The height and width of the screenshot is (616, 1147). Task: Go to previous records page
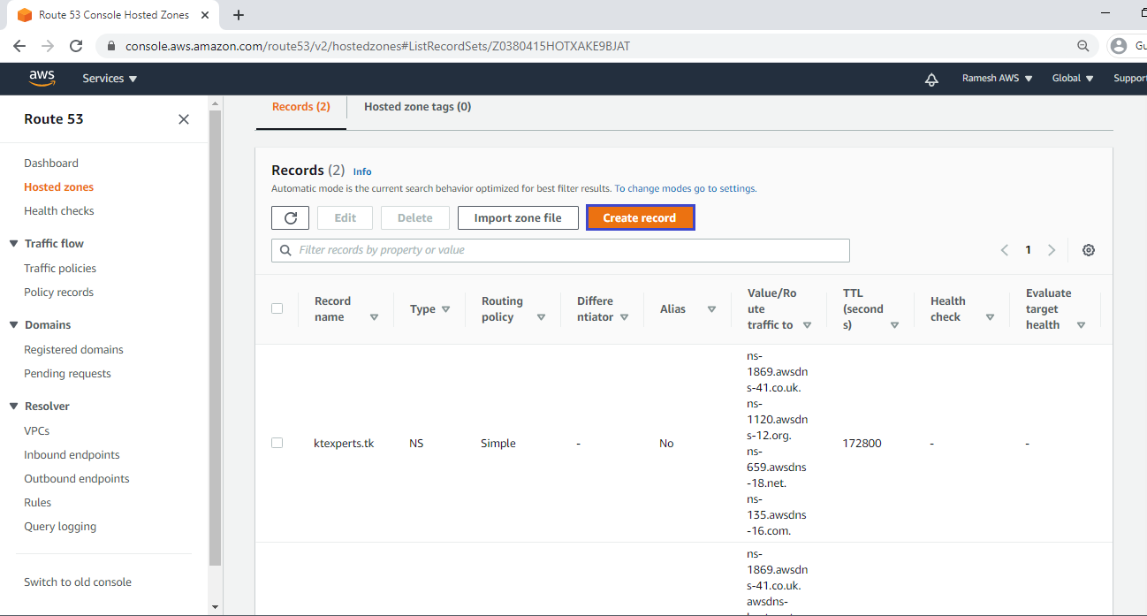(1005, 250)
